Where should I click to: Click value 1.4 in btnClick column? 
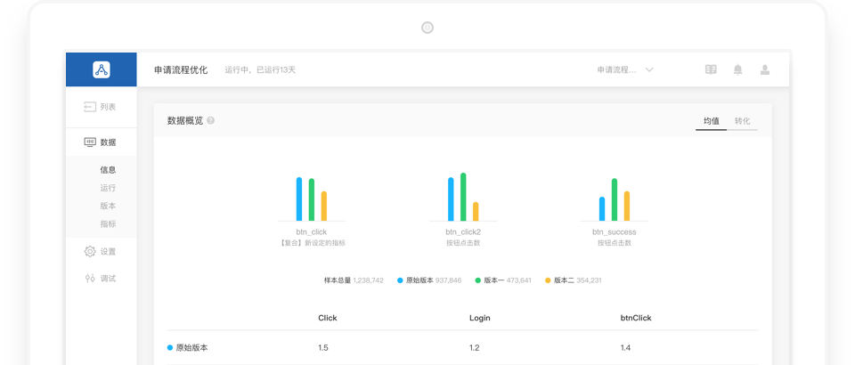(625, 347)
